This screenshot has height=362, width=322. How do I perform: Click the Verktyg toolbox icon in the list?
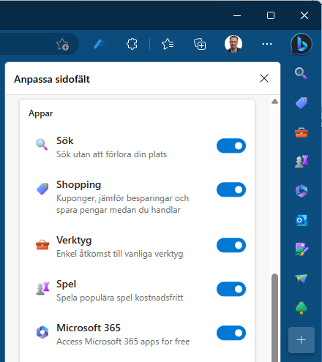click(x=42, y=244)
